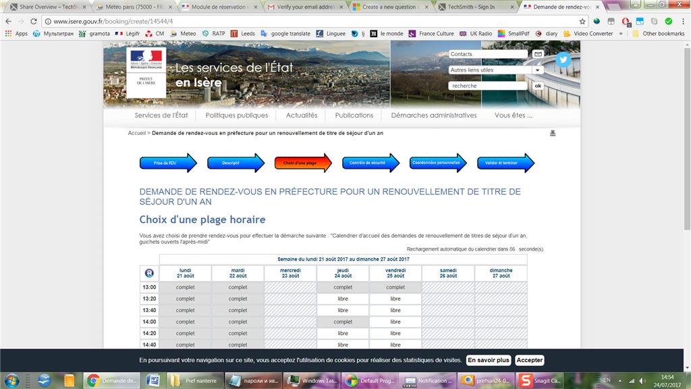Open the Publications menu

[x=354, y=115]
